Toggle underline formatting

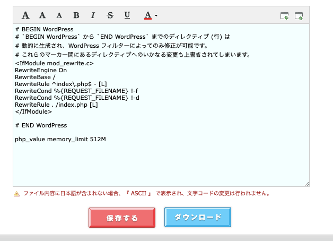[127, 15]
